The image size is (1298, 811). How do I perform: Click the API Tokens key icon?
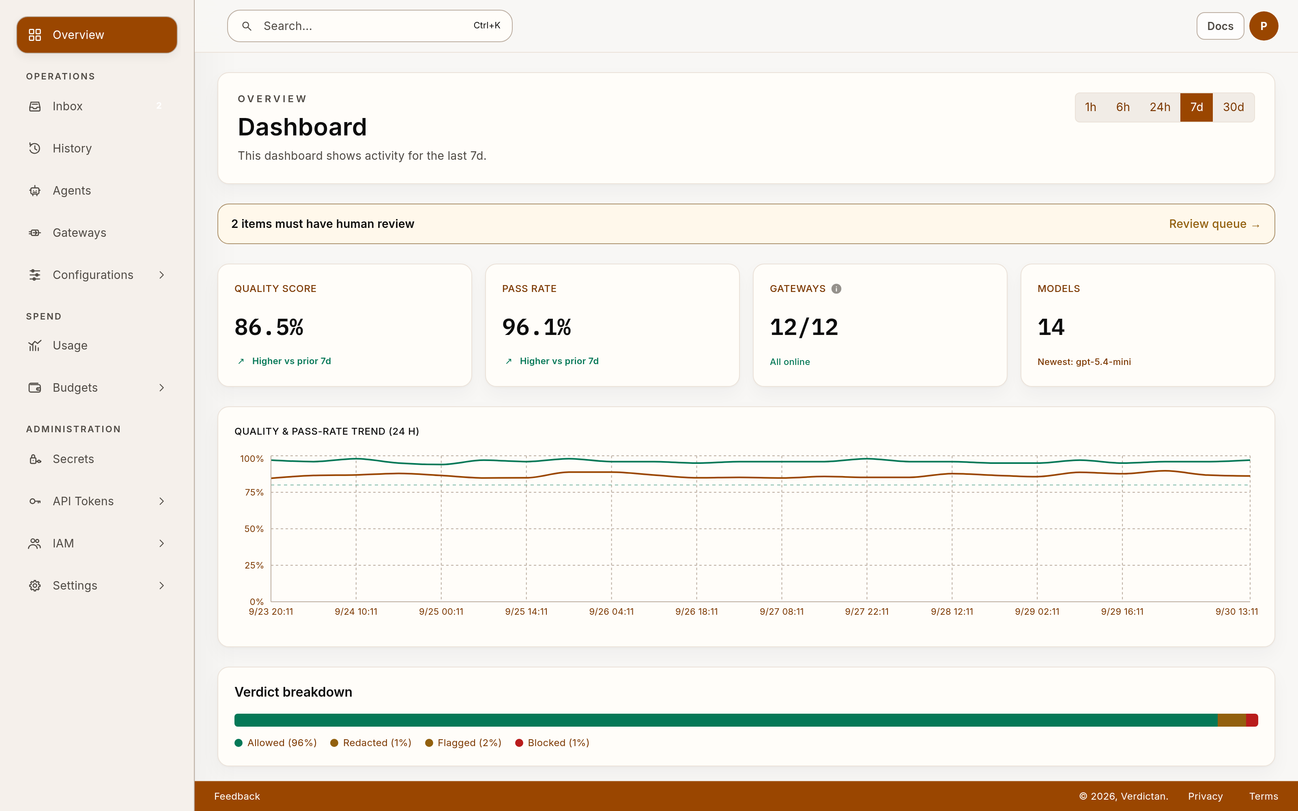(x=35, y=501)
